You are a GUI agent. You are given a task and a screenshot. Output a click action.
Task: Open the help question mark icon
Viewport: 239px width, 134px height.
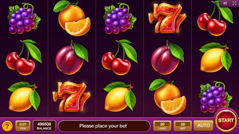click(x=7, y=126)
